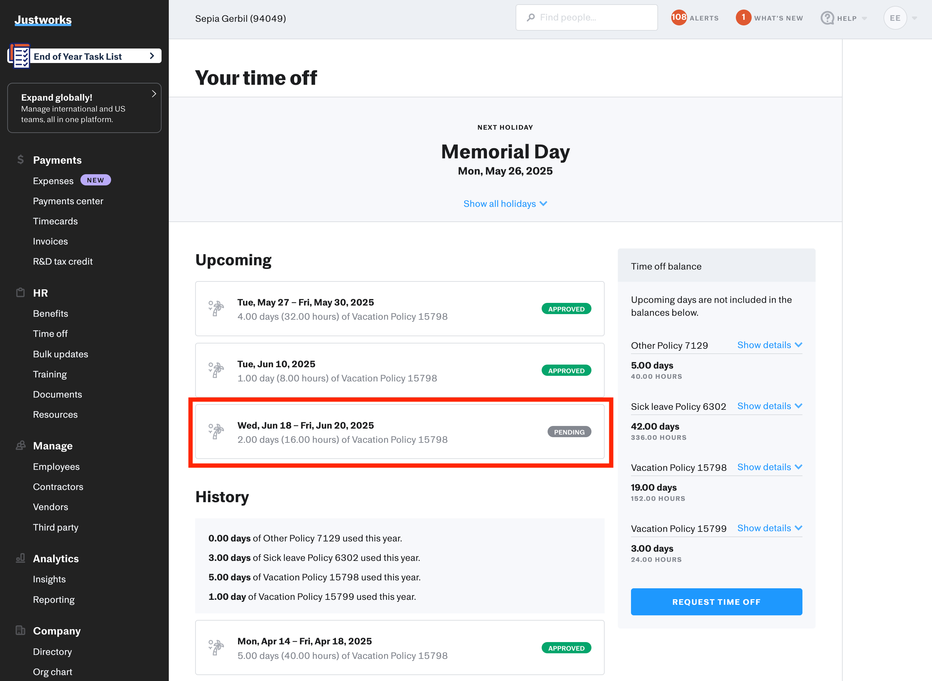
Task: Click palm tree icon on May 27 request
Action: click(x=216, y=308)
